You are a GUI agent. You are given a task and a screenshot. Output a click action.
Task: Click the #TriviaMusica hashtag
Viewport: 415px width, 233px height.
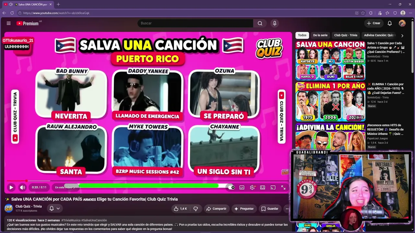point(70,220)
